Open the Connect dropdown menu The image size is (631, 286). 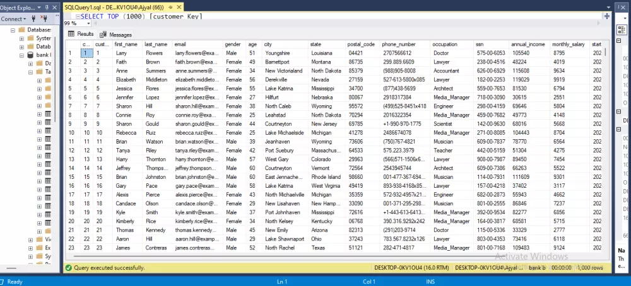pyautogui.click(x=13, y=19)
